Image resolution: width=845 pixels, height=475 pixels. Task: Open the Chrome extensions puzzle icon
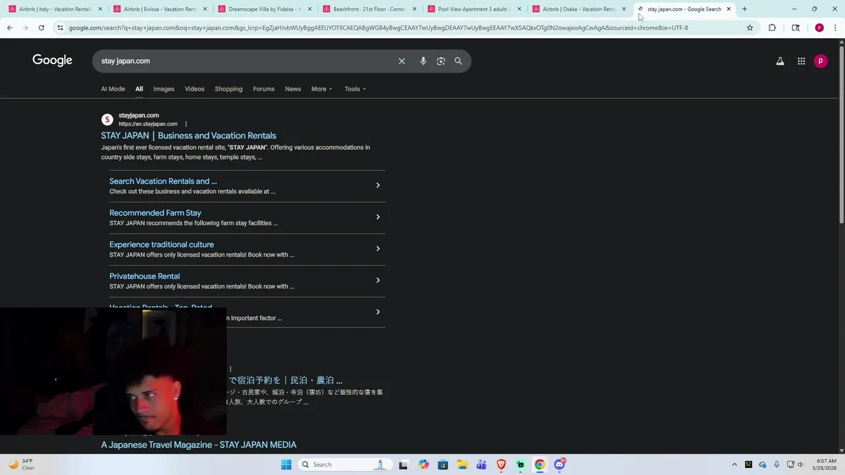click(772, 28)
